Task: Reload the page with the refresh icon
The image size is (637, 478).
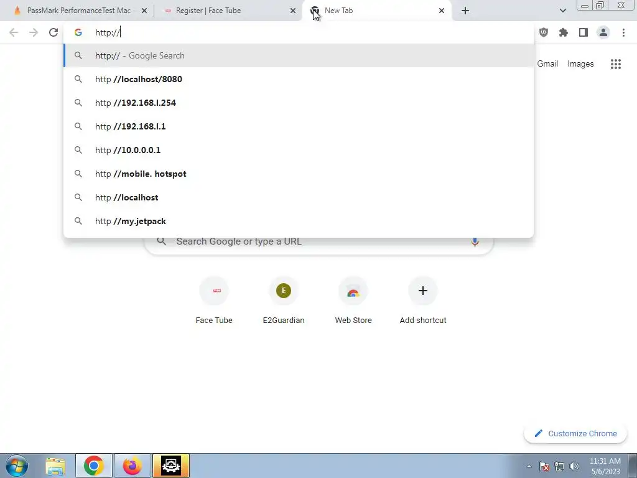Action: click(53, 32)
